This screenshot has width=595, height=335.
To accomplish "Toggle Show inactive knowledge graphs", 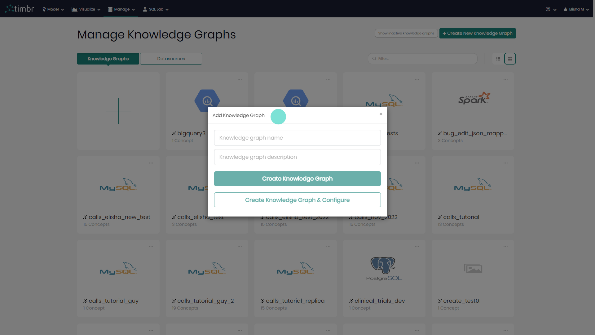I will click(406, 33).
